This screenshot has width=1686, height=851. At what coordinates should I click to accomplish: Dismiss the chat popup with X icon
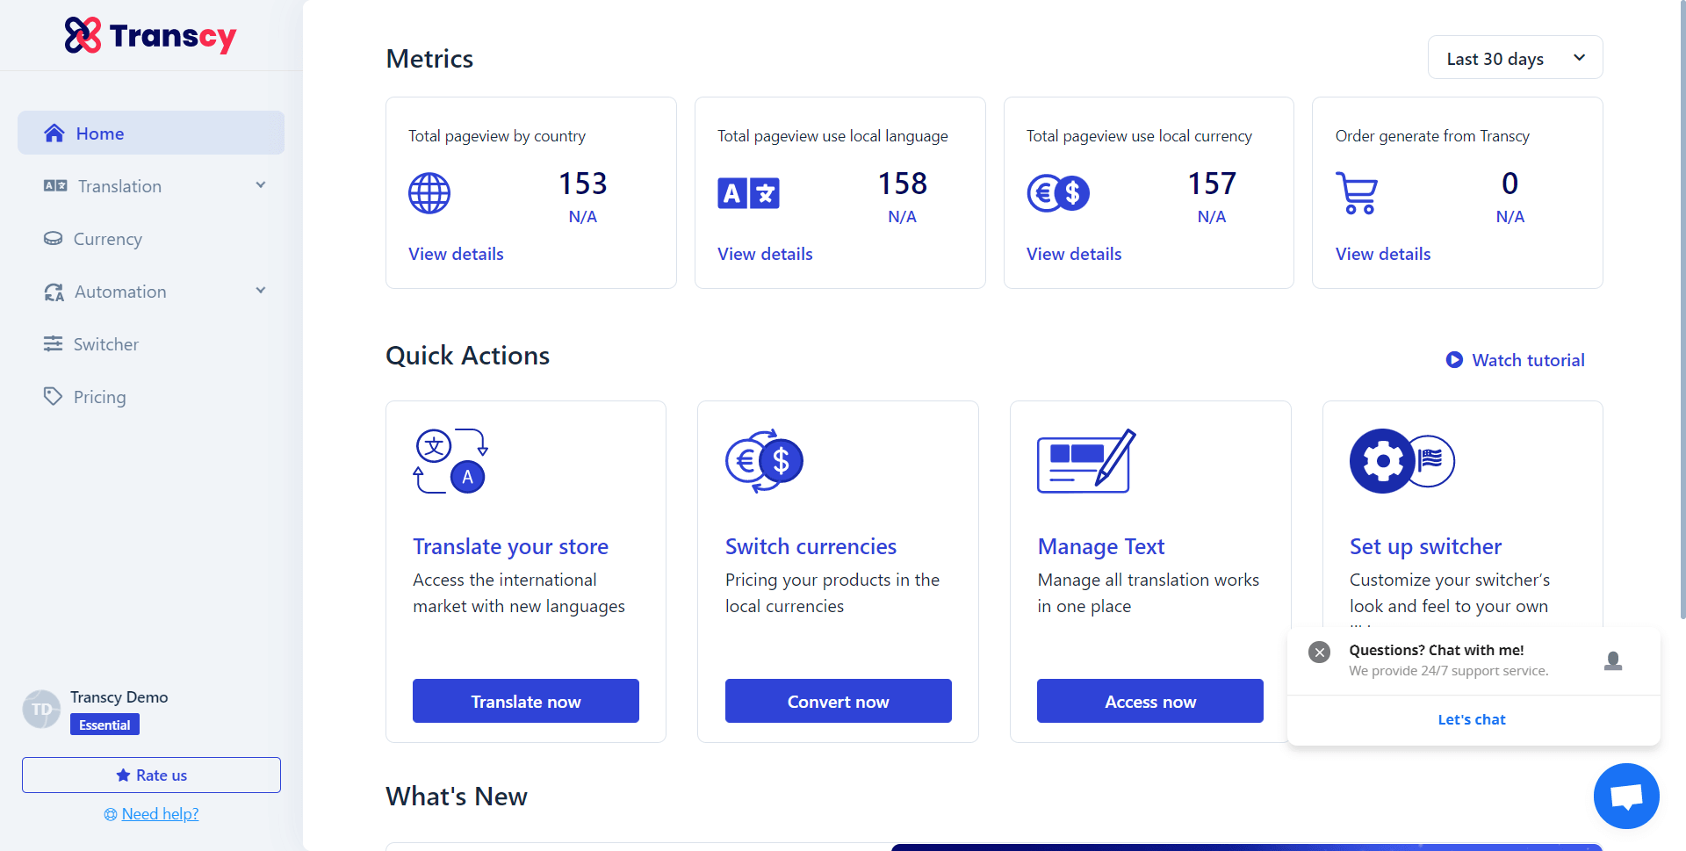point(1319,652)
